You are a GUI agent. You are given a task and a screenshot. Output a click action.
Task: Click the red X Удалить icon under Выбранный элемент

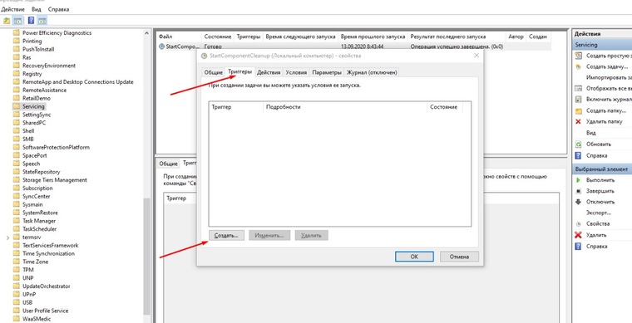click(x=579, y=235)
